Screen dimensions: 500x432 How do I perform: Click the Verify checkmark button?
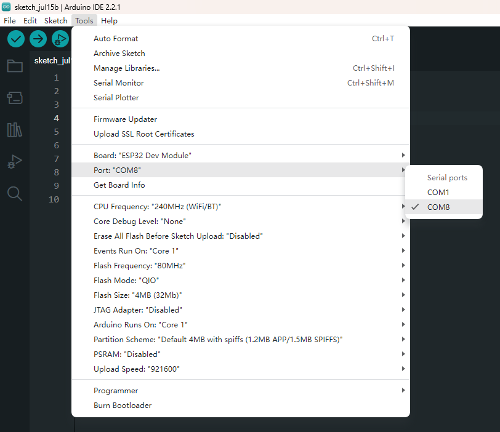pyautogui.click(x=15, y=39)
